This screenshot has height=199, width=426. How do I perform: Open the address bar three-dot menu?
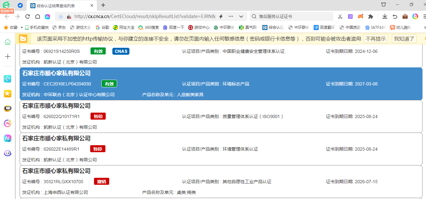[x=231, y=16]
